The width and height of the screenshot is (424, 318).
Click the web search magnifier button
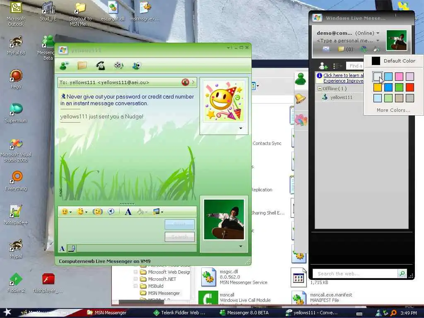(x=402, y=273)
